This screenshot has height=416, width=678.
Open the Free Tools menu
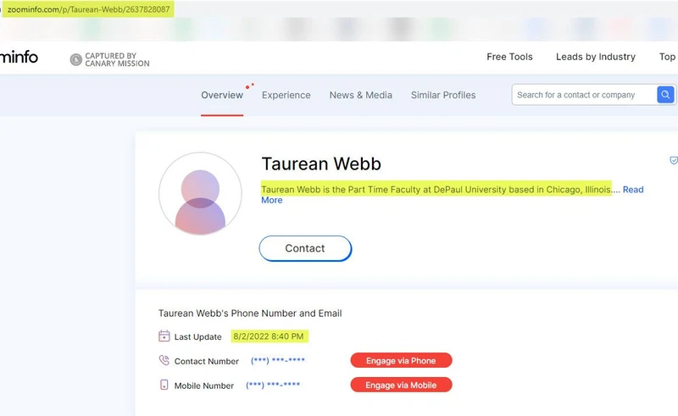click(509, 57)
